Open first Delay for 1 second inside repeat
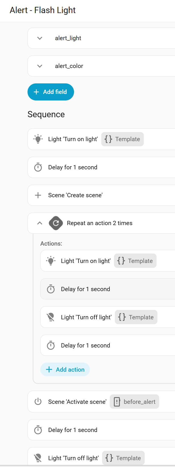The height and width of the screenshot is (467, 175). [86, 289]
